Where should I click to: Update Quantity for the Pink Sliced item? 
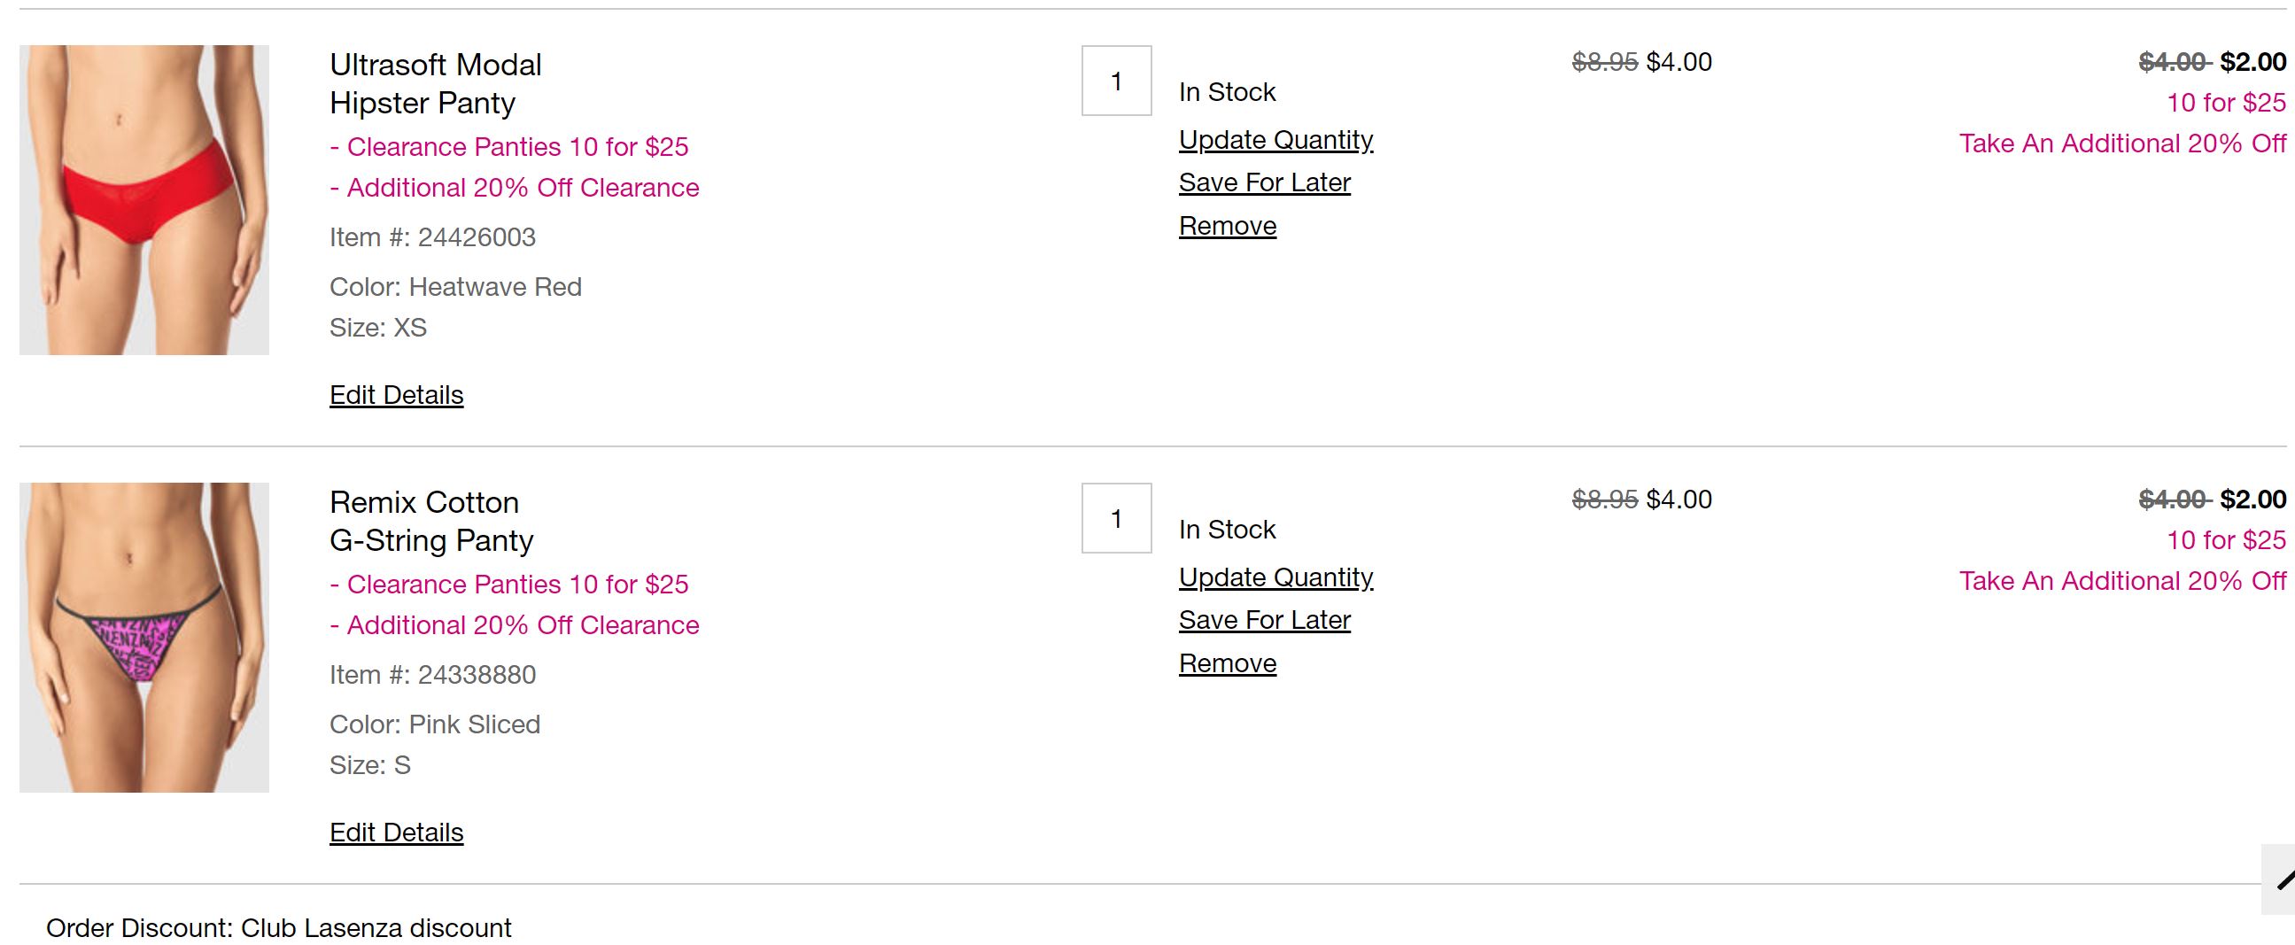(x=1275, y=577)
